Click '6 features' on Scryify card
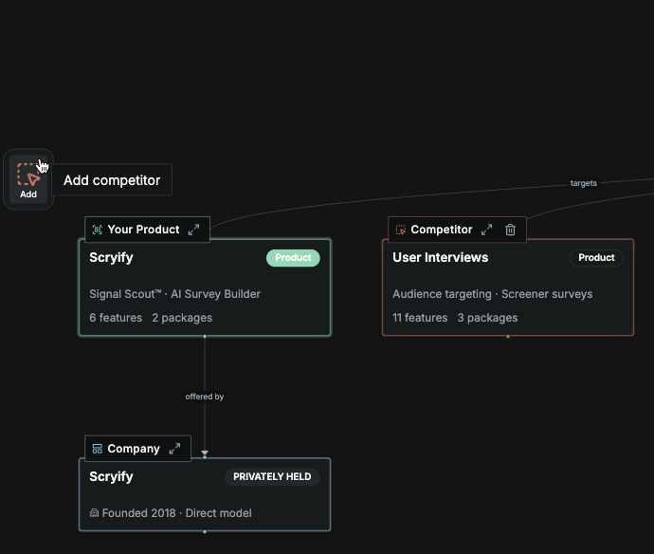 click(x=116, y=318)
